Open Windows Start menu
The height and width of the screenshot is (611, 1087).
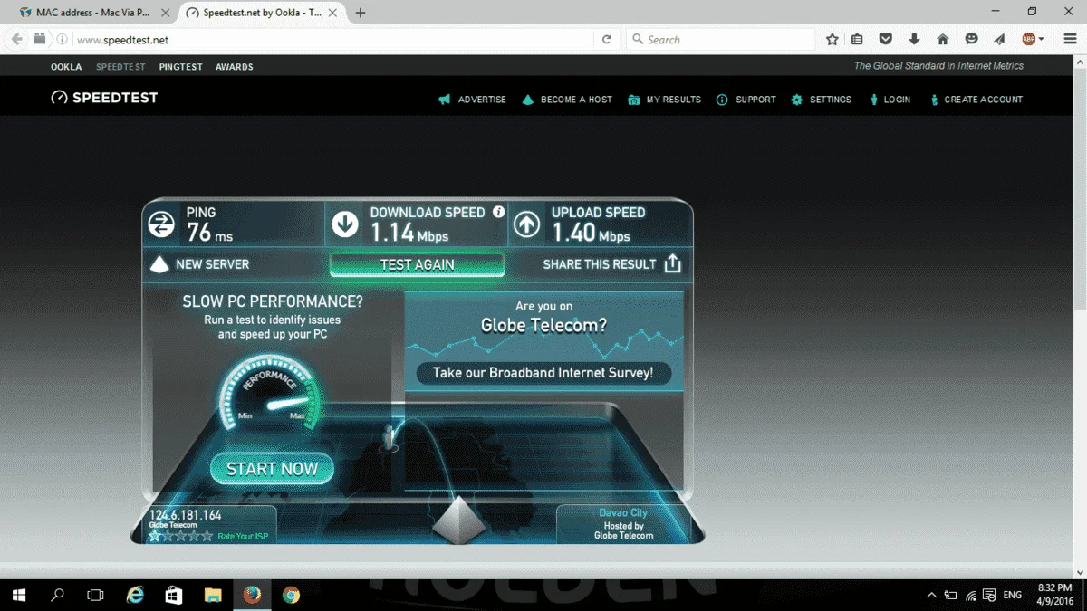[19, 595]
